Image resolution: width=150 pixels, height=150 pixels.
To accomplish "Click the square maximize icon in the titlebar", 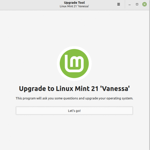I will pyautogui.click(x=137, y=4).
